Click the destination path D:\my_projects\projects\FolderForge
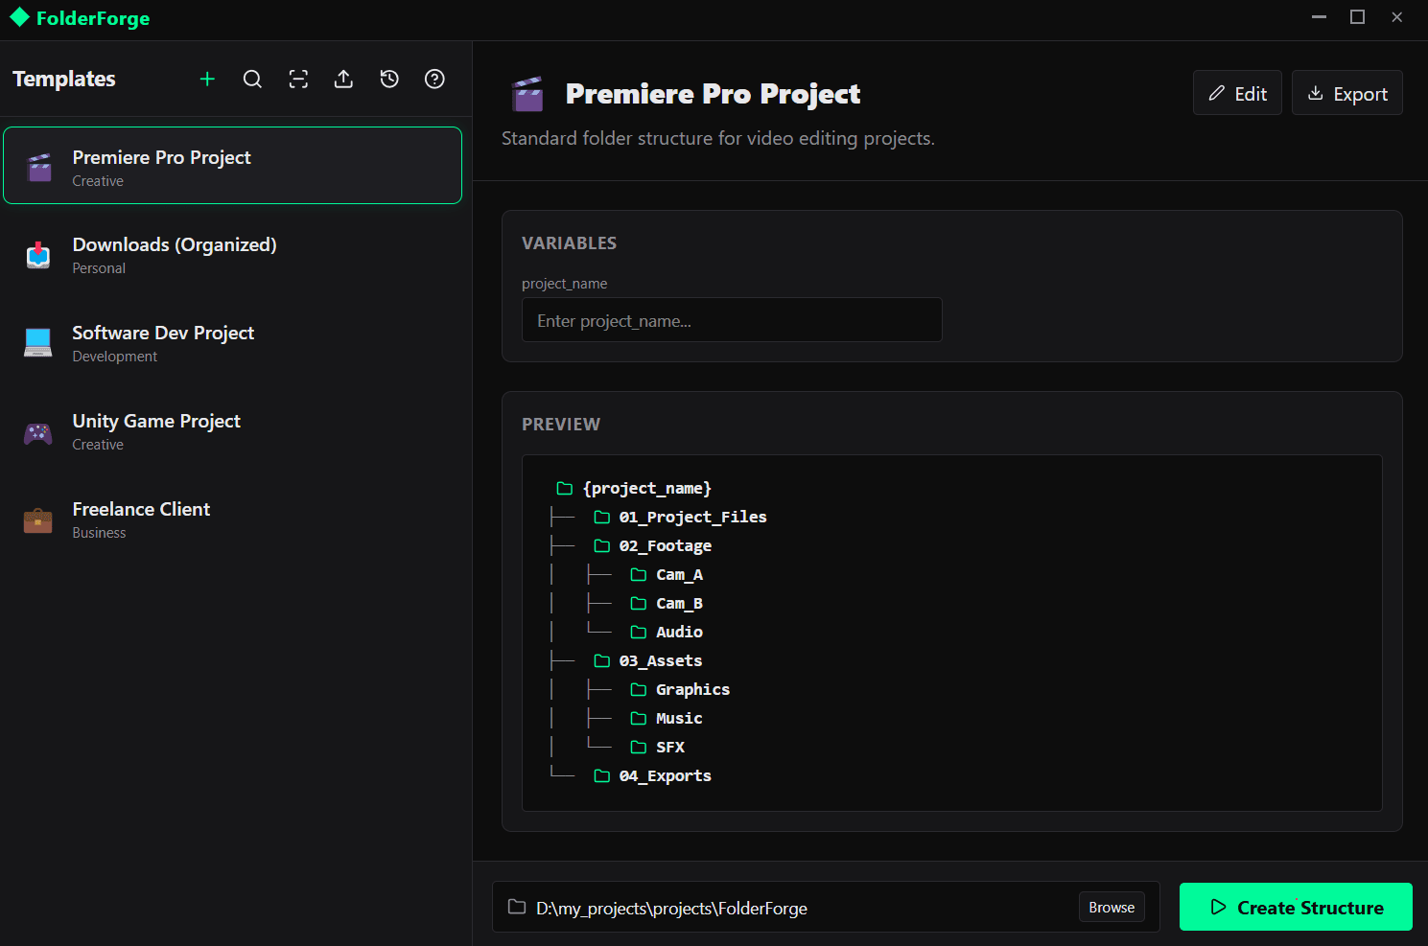 671,909
